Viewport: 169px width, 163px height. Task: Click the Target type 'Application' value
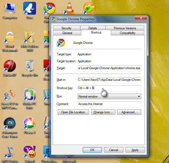(84, 54)
